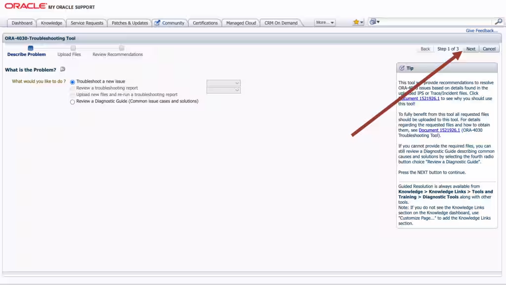
Task: Open the dropdown next to Review a troubleshooting report
Action: [x=223, y=83]
